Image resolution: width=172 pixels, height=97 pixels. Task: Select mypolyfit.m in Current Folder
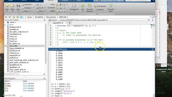coord(15,56)
